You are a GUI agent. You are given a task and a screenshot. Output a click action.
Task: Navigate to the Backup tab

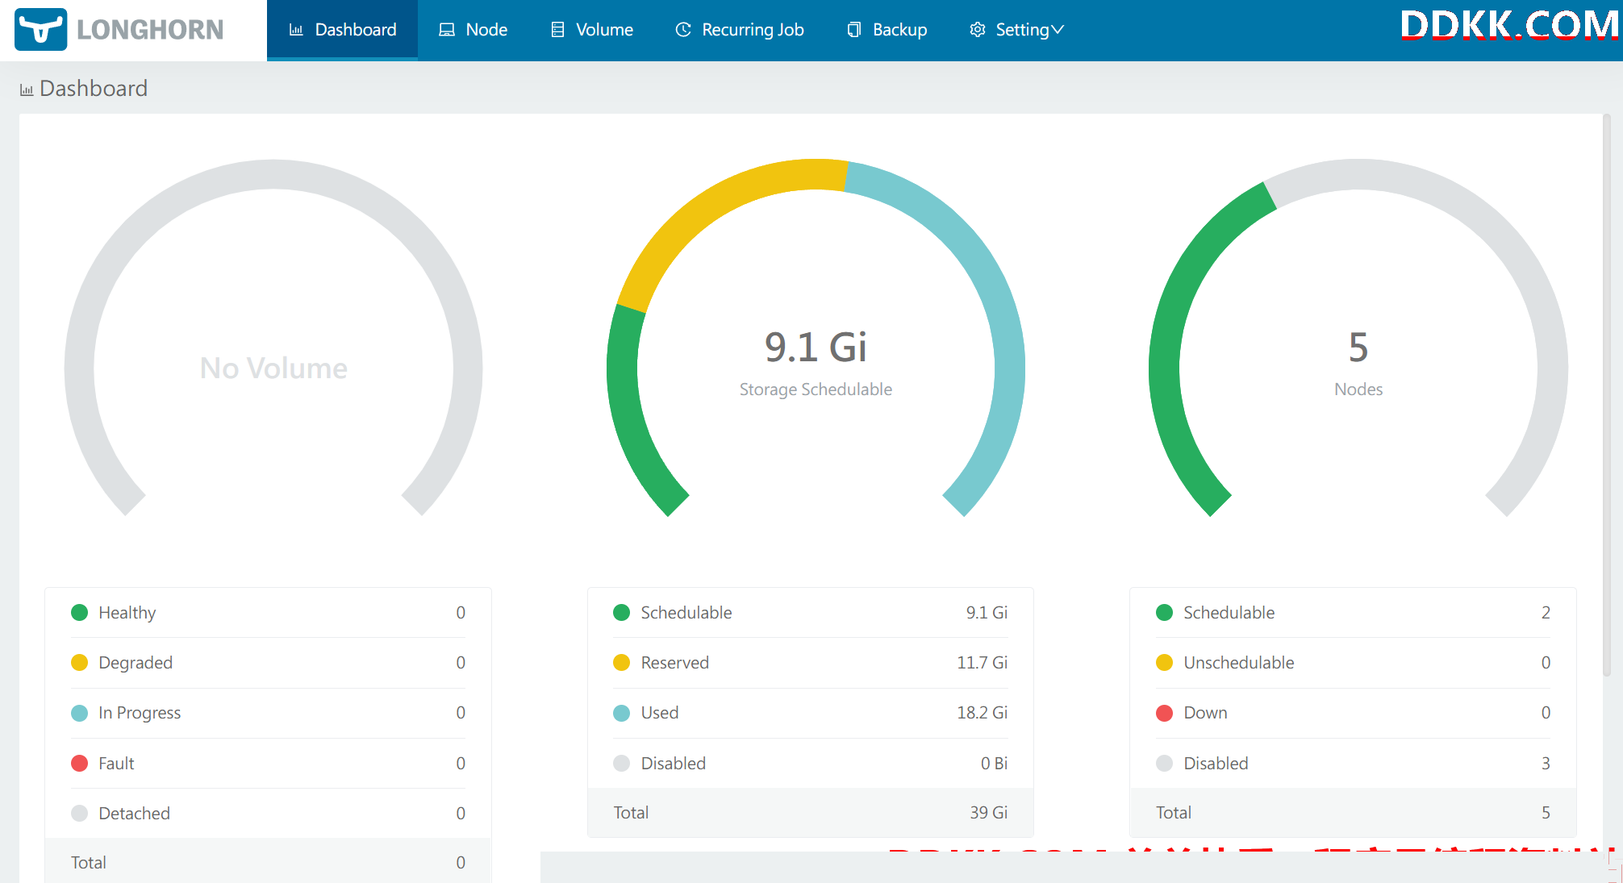click(x=887, y=30)
